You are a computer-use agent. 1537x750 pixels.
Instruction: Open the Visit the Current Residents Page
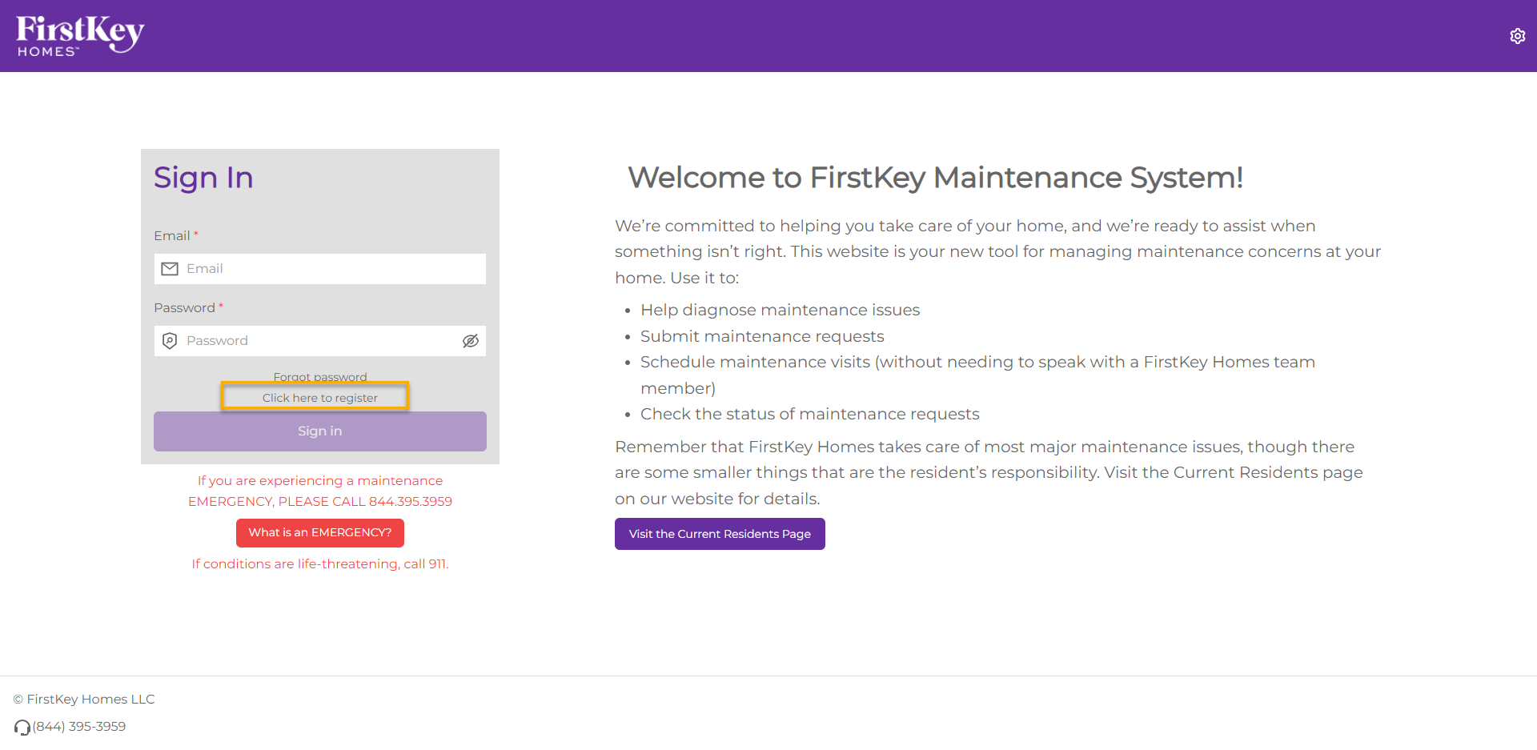719,534
